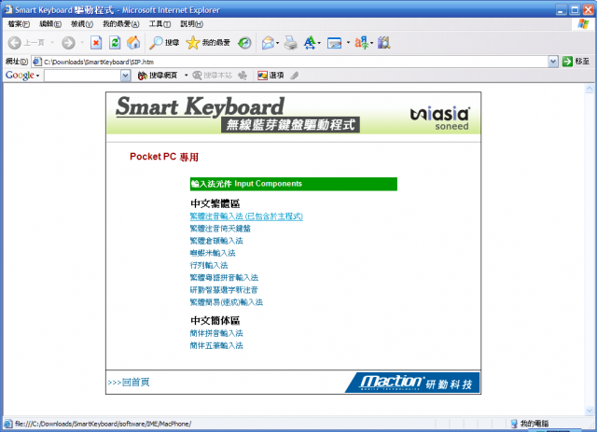
Task: Click the Google toolbar pinwheel news icon
Action: click(x=243, y=76)
